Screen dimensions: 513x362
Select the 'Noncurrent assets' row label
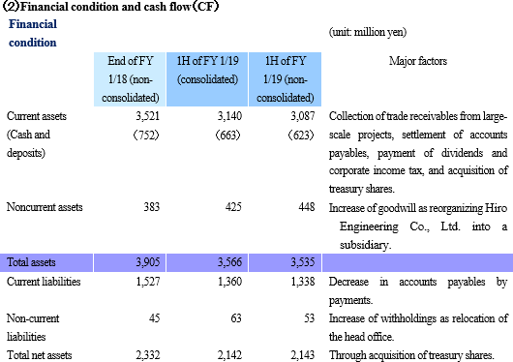point(45,207)
